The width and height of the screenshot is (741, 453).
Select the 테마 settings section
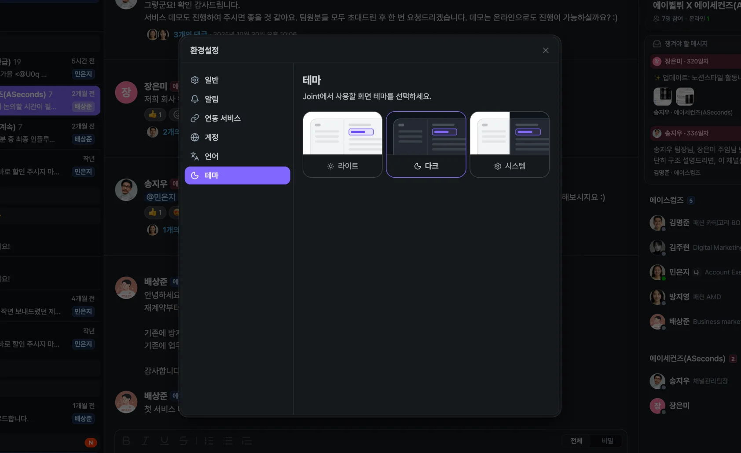click(x=237, y=175)
